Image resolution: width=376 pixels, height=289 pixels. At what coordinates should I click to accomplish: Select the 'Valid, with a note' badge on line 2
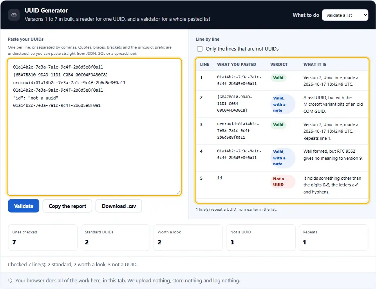282,104
